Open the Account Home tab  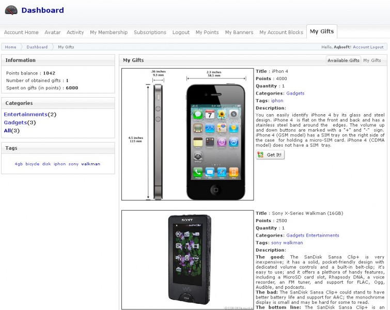pos(21,33)
